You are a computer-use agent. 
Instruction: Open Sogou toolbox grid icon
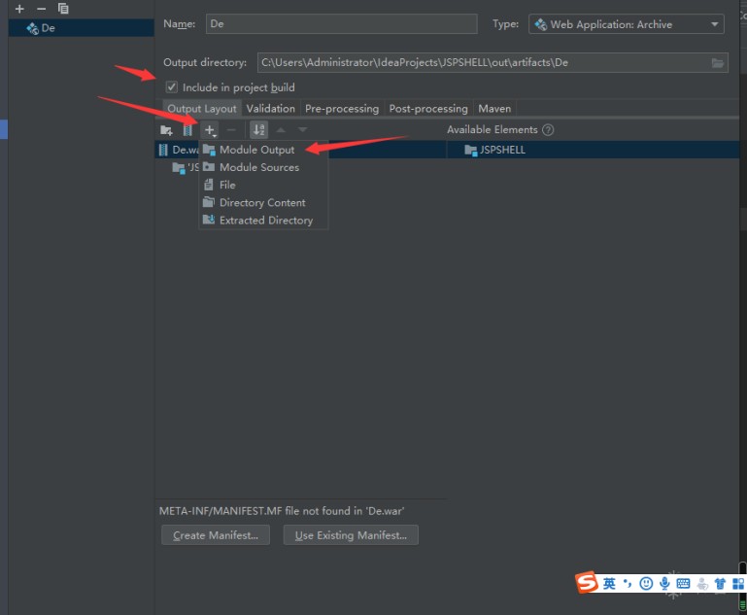pyautogui.click(x=738, y=583)
